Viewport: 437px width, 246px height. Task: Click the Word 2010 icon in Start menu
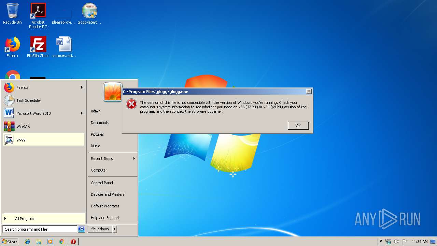9,113
